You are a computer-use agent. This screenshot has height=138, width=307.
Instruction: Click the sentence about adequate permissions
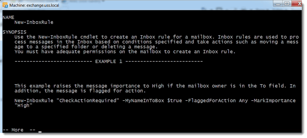point(125,52)
